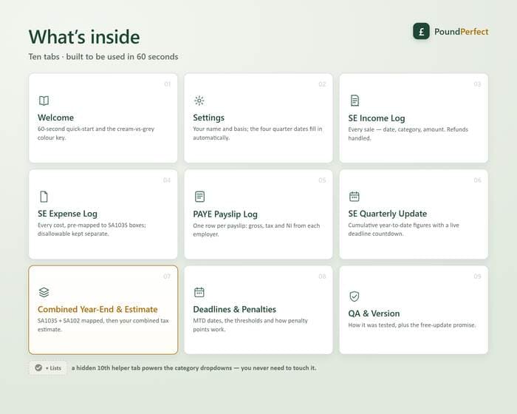The image size is (517, 414).
Task: Click 'MTD dates, the thresholds' description text
Action: [x=250, y=325]
